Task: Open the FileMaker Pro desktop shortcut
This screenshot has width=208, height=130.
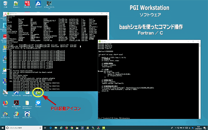Action: click(5, 115)
